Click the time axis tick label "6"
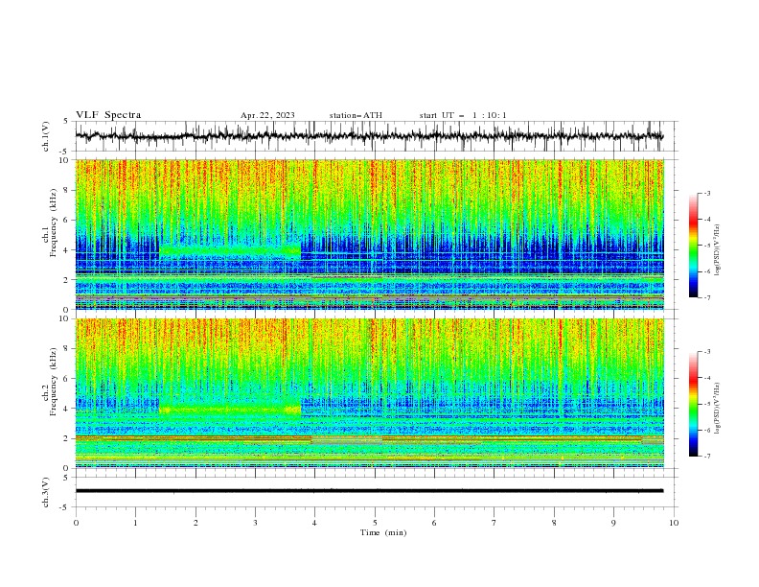The height and width of the screenshot is (587, 759). pyautogui.click(x=434, y=523)
